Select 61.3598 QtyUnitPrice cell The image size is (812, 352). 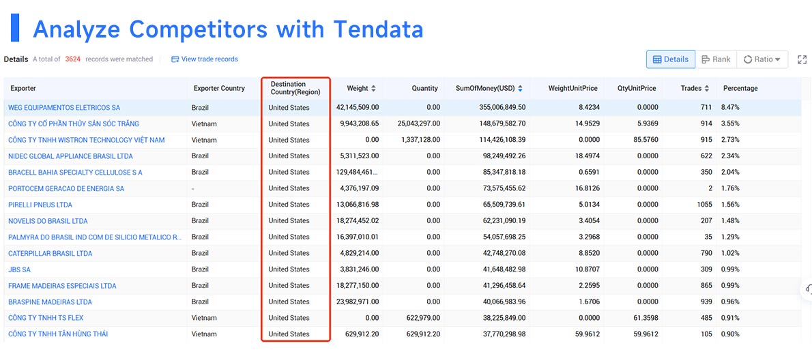pyautogui.click(x=646, y=318)
